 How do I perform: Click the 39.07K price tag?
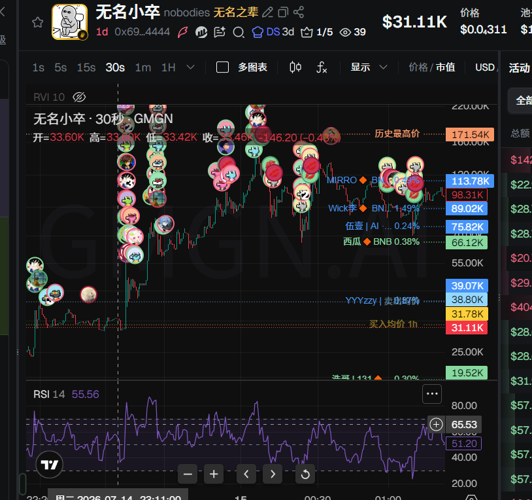pyautogui.click(x=467, y=285)
